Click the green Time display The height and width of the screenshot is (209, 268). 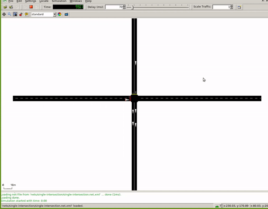coord(68,7)
